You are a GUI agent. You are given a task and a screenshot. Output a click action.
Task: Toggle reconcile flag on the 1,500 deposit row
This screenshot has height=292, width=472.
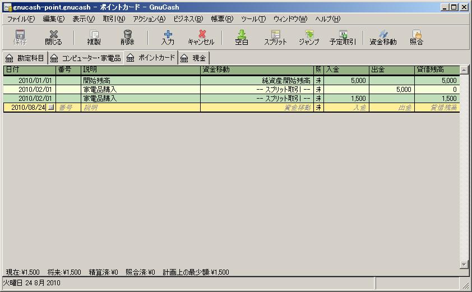pyautogui.click(x=318, y=99)
